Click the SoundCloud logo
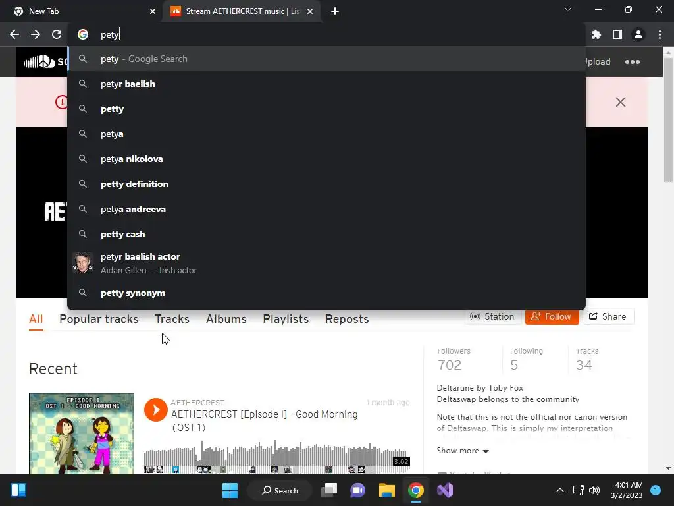This screenshot has height=506, width=674. click(x=40, y=62)
